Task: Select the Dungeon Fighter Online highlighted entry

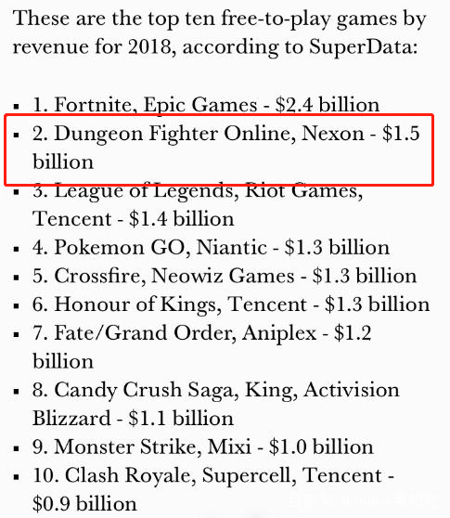Action: [226, 148]
